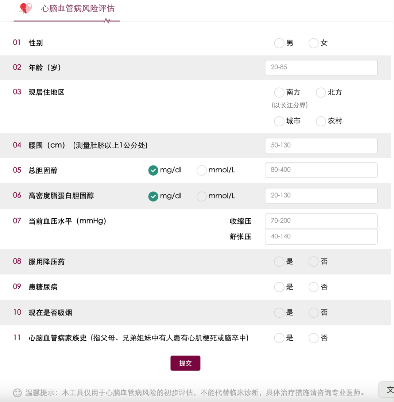Screen dimensions: 394x402
Task: Choose 北方 as residence region
Action: [x=321, y=92]
